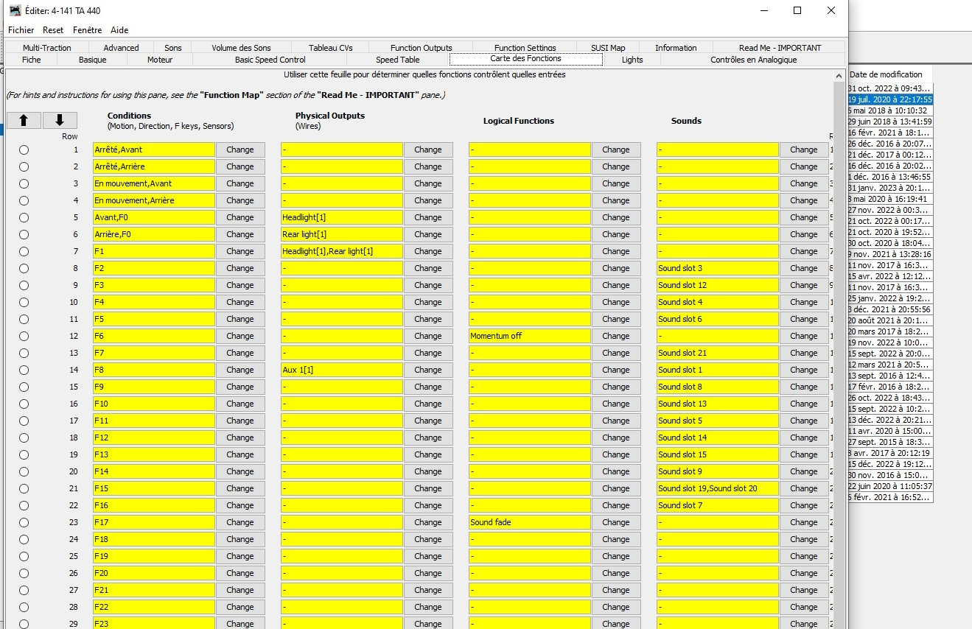Image resolution: width=972 pixels, height=629 pixels.
Task: Click Change for F6 Momentum off logical function
Action: pos(615,336)
